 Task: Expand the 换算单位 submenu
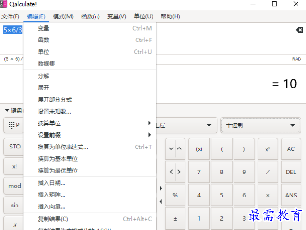pos(90,123)
